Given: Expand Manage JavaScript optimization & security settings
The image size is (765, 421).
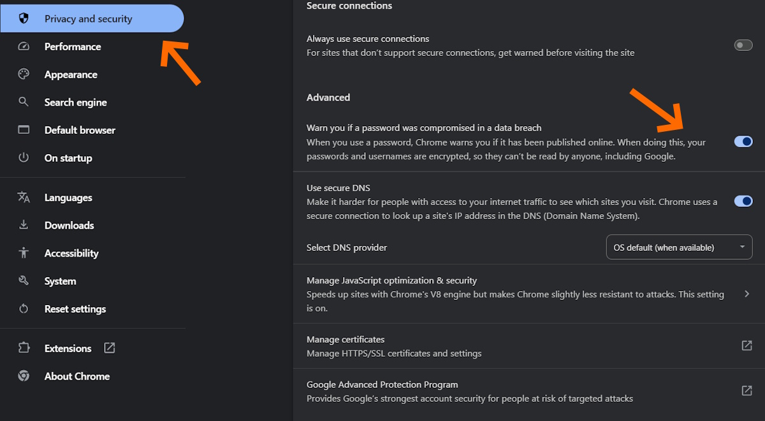Looking at the screenshot, I should (747, 294).
